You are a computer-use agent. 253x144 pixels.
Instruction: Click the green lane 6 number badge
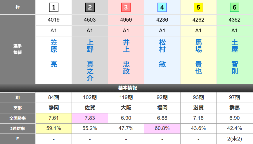click(x=235, y=7)
